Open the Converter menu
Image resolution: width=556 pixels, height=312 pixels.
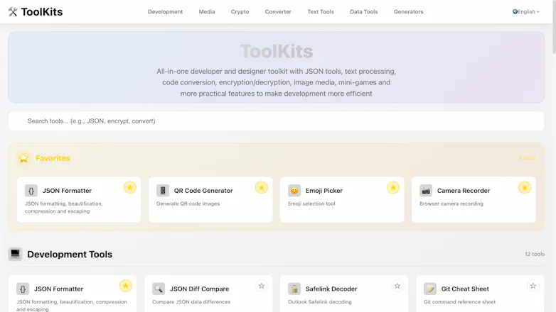point(278,11)
